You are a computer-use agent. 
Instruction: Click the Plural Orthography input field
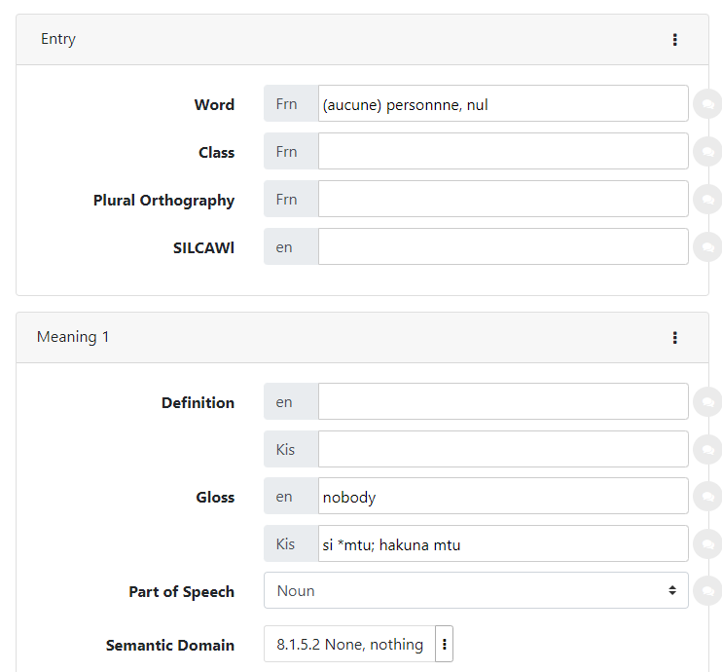(502, 199)
